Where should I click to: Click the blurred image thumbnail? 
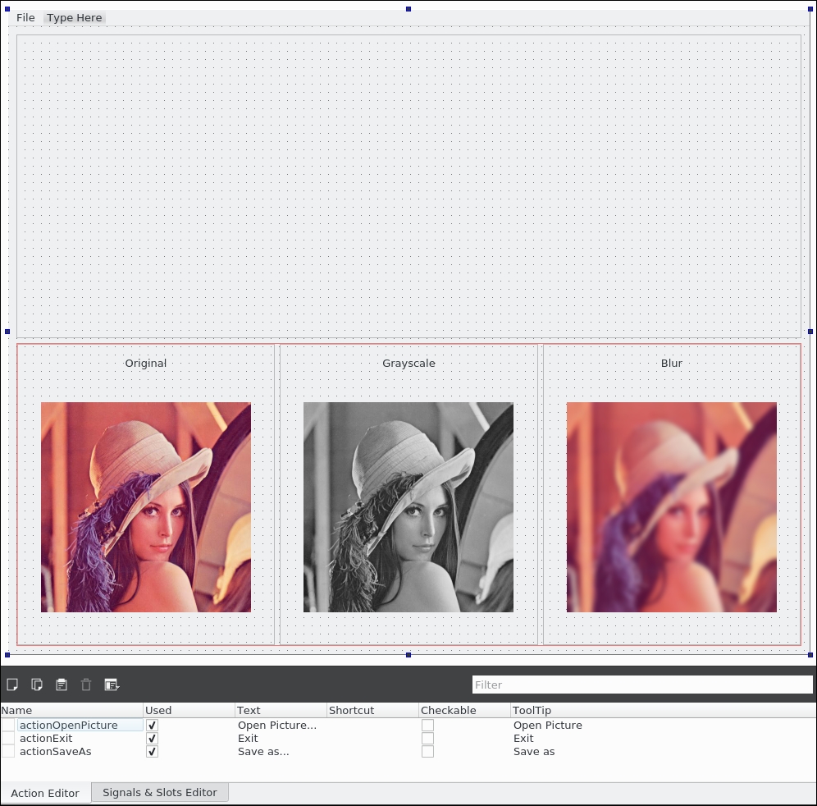672,506
